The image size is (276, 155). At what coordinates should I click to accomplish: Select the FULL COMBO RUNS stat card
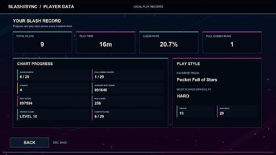click(232, 42)
